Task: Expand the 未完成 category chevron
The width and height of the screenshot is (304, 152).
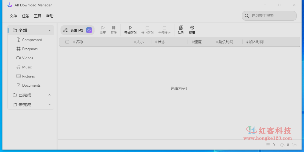Action: (x=50, y=105)
